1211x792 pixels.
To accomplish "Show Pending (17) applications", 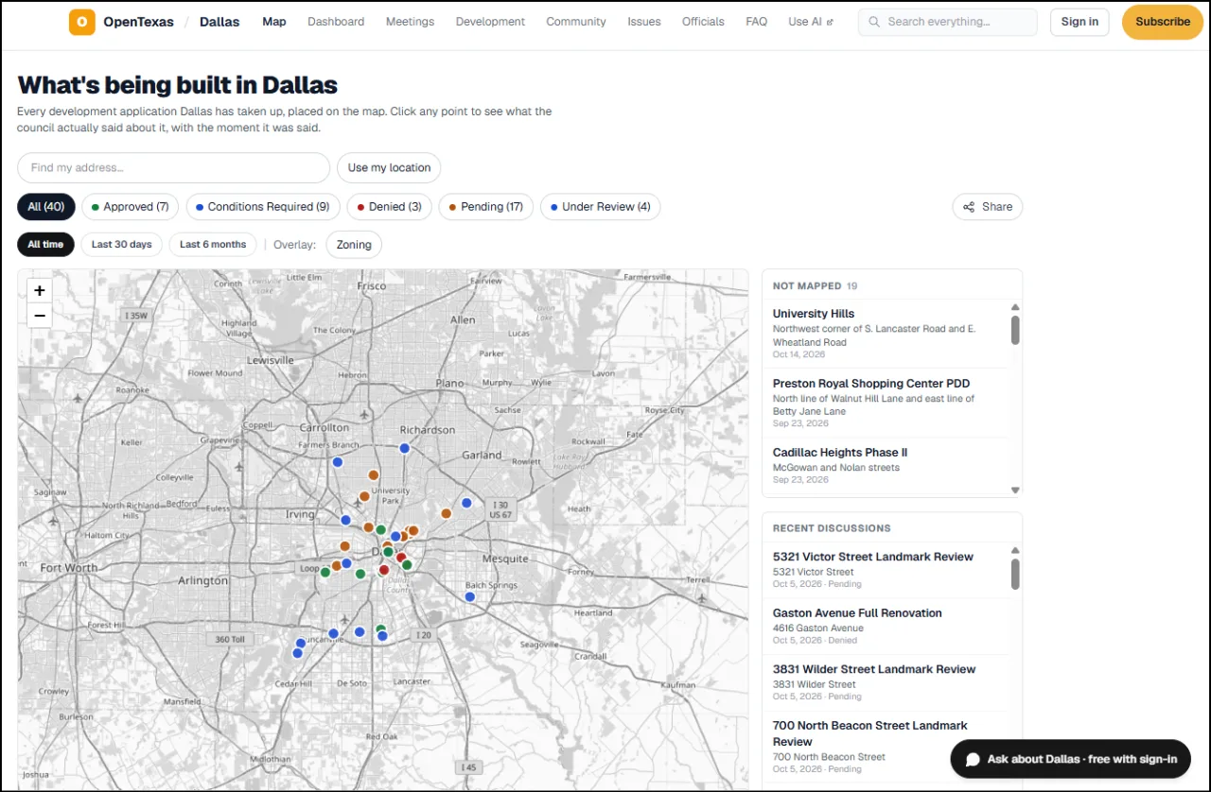I will (x=485, y=207).
